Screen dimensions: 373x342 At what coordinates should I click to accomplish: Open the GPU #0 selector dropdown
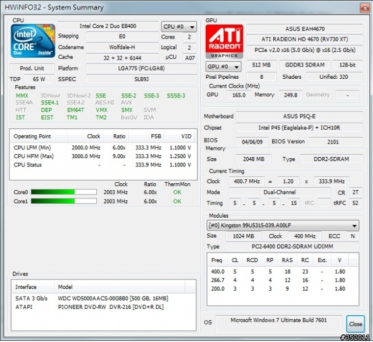[223, 67]
